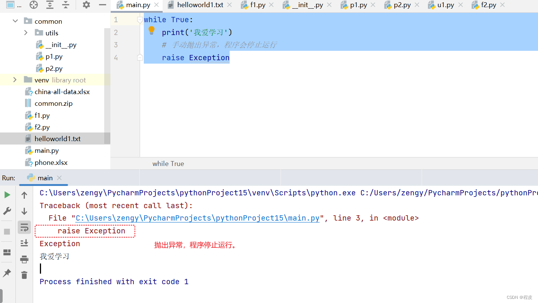Click the fold end marker at line 4

140,57
